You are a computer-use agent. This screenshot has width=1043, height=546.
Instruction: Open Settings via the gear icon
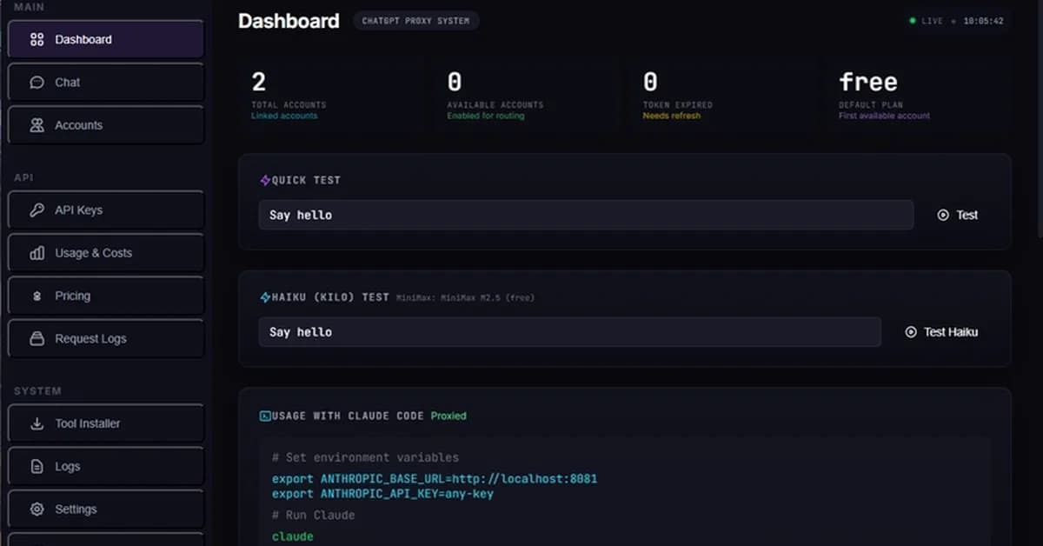[36, 509]
